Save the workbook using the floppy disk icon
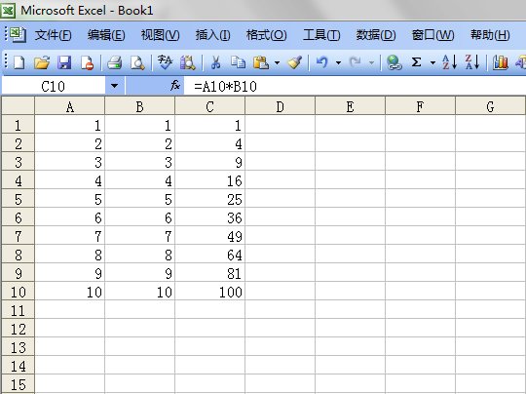Image resolution: width=526 pixels, height=394 pixels. pos(64,62)
